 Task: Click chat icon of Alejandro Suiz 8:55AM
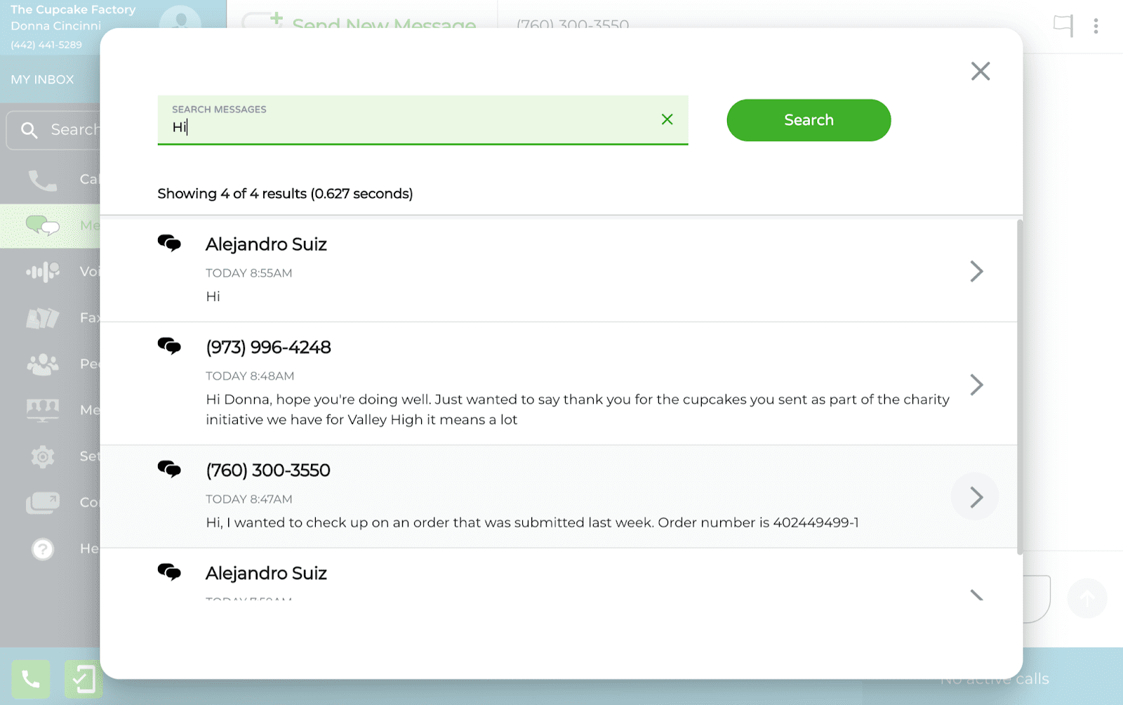point(169,243)
